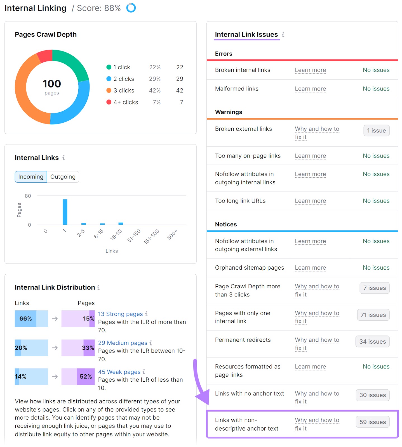Click info icon beside Internal Link Distribution

click(x=98, y=287)
